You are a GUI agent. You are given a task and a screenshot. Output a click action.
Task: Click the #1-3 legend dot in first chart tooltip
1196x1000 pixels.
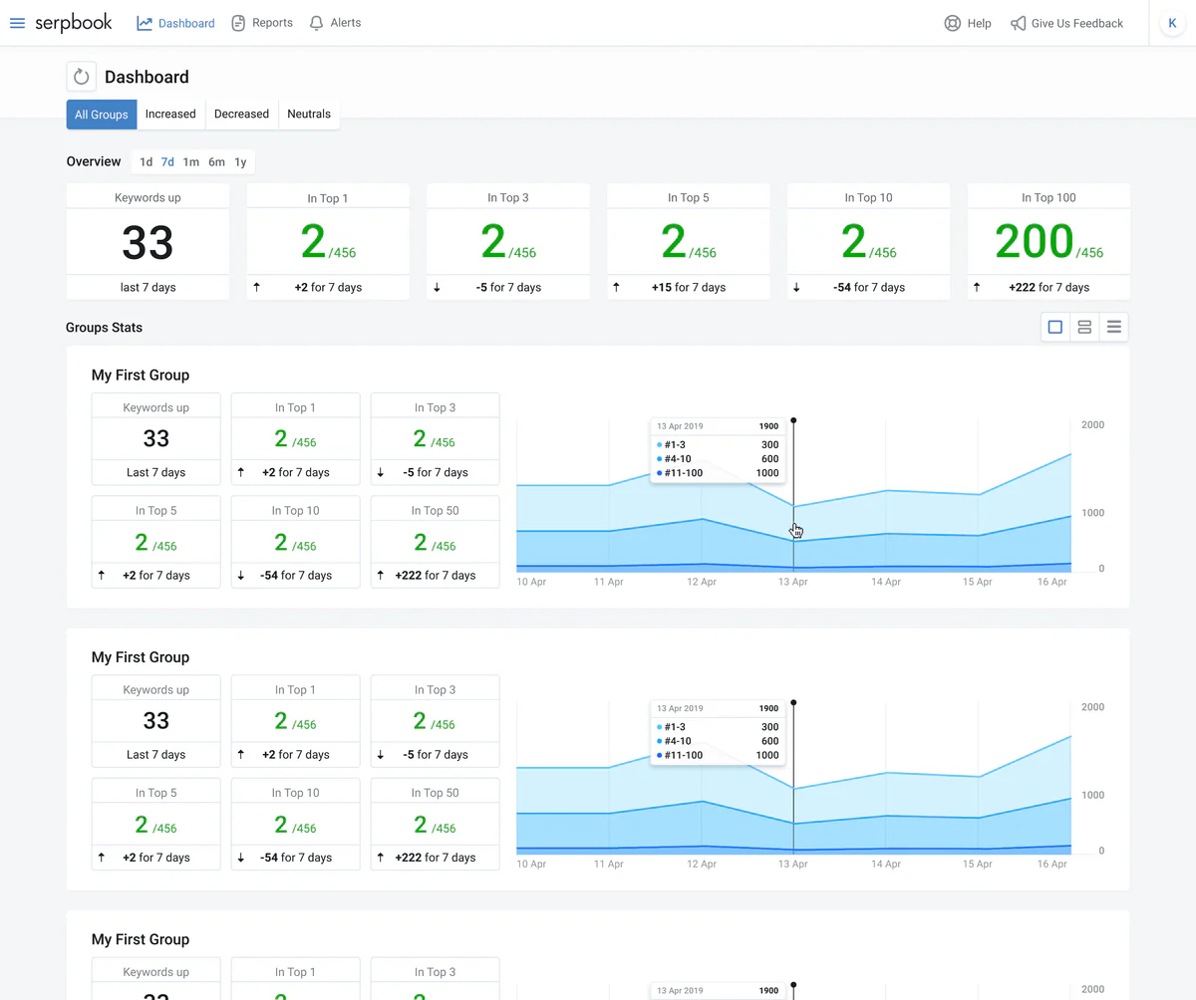click(x=660, y=445)
